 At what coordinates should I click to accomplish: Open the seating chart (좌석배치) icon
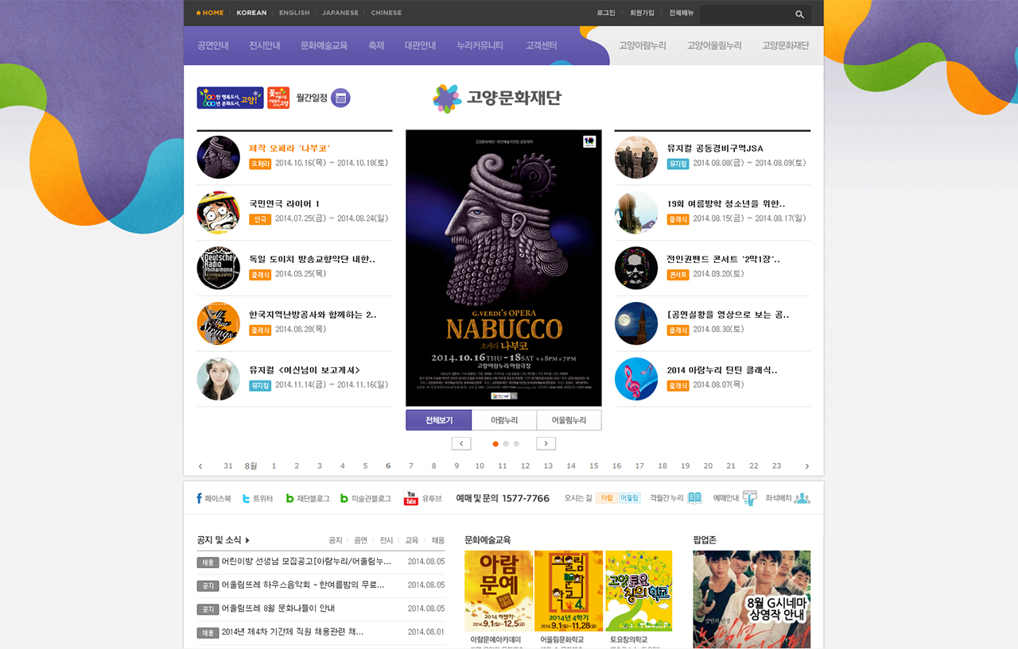[802, 498]
